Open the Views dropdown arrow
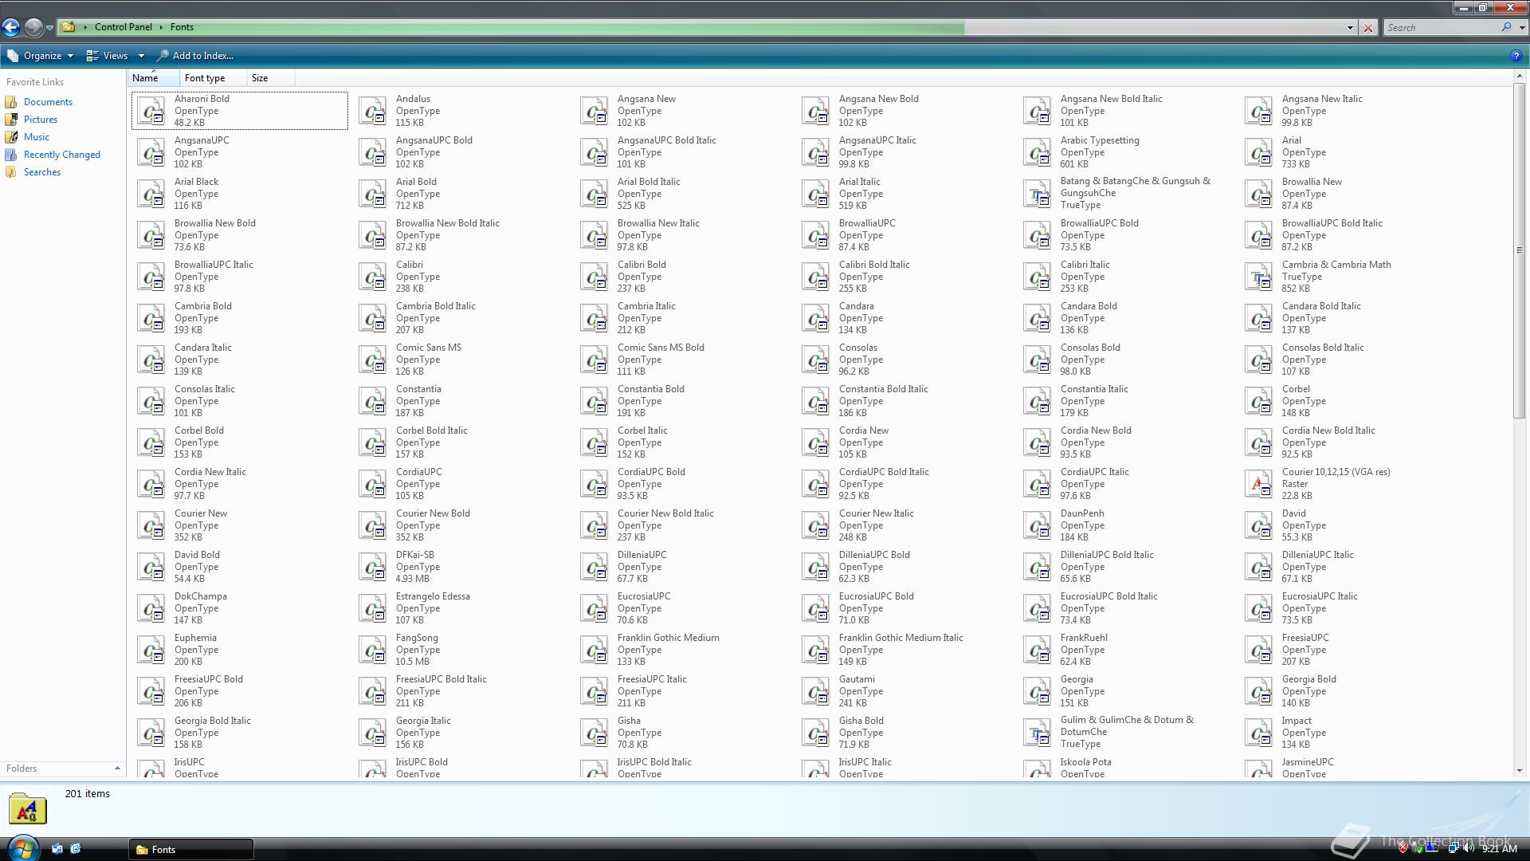The image size is (1530, 861). tap(141, 56)
